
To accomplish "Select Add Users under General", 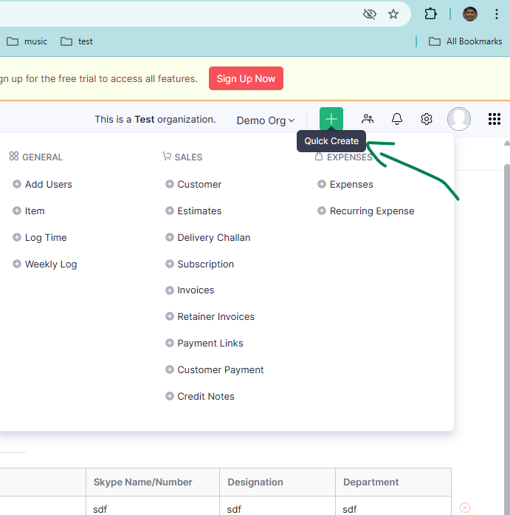I will point(48,185).
